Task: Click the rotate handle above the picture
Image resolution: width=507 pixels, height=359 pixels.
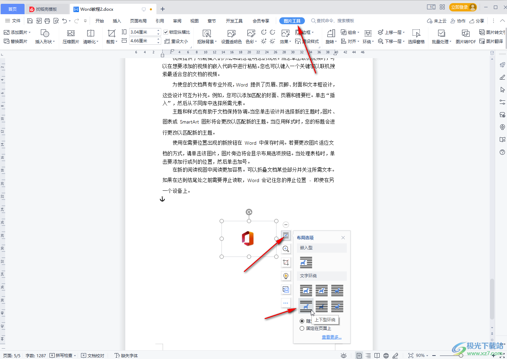Action: pyautogui.click(x=249, y=212)
